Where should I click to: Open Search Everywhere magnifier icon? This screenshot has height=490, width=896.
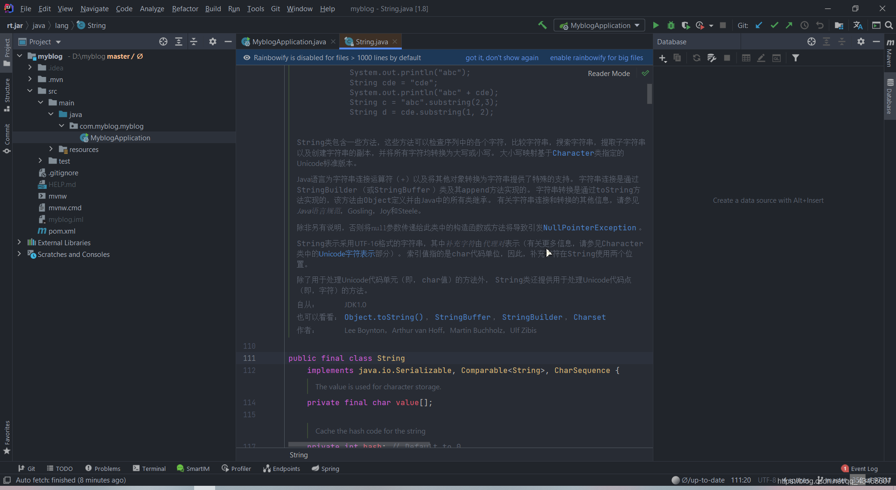889,25
